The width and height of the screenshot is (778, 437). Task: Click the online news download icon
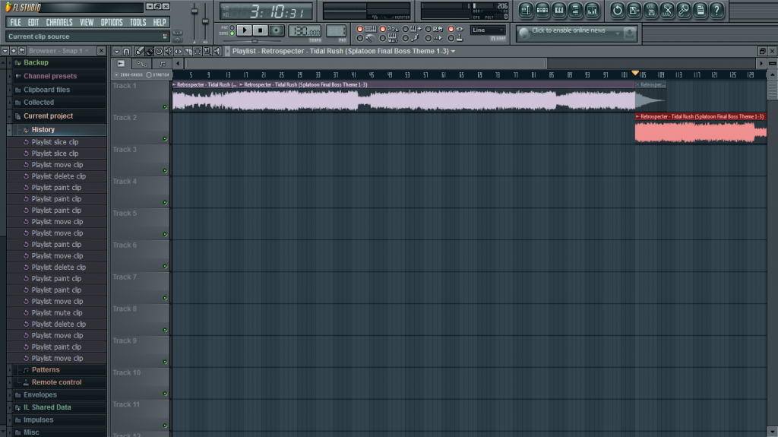coord(629,33)
